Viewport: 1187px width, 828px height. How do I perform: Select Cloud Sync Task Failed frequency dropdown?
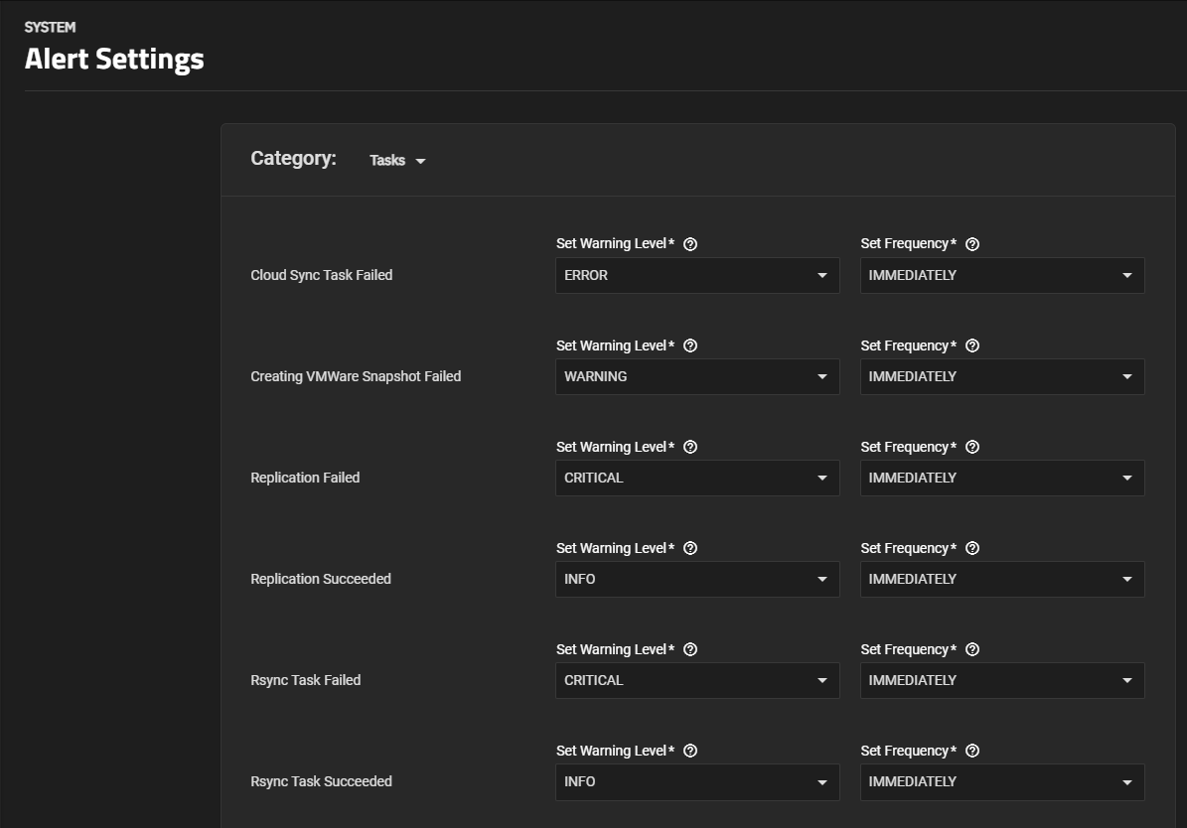coord(1001,276)
